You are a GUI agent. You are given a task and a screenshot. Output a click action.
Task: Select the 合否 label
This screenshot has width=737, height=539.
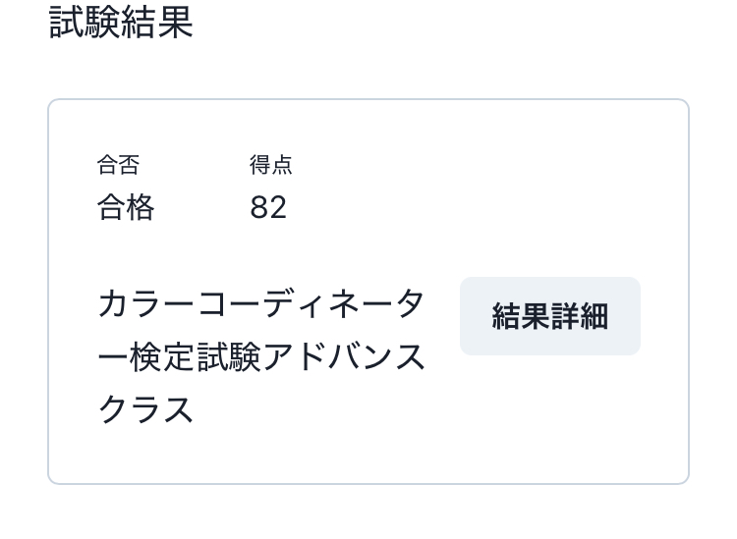pyautogui.click(x=118, y=166)
